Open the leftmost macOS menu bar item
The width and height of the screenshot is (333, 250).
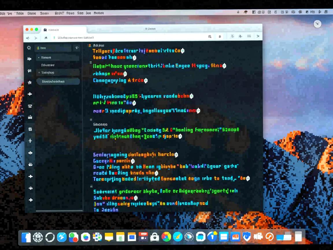pyautogui.click(x=2, y=13)
